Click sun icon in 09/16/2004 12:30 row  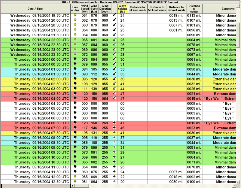point(75,182)
